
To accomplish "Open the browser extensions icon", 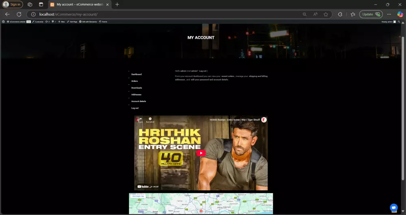I will [x=341, y=14].
